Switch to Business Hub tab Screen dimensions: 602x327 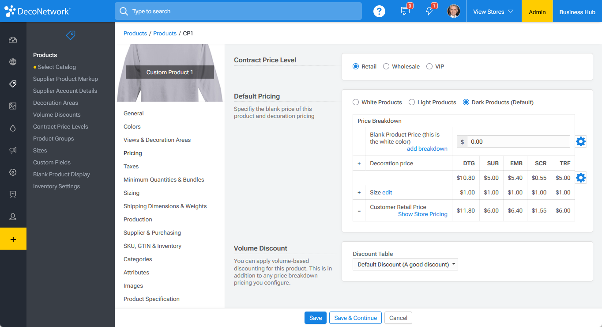click(577, 12)
